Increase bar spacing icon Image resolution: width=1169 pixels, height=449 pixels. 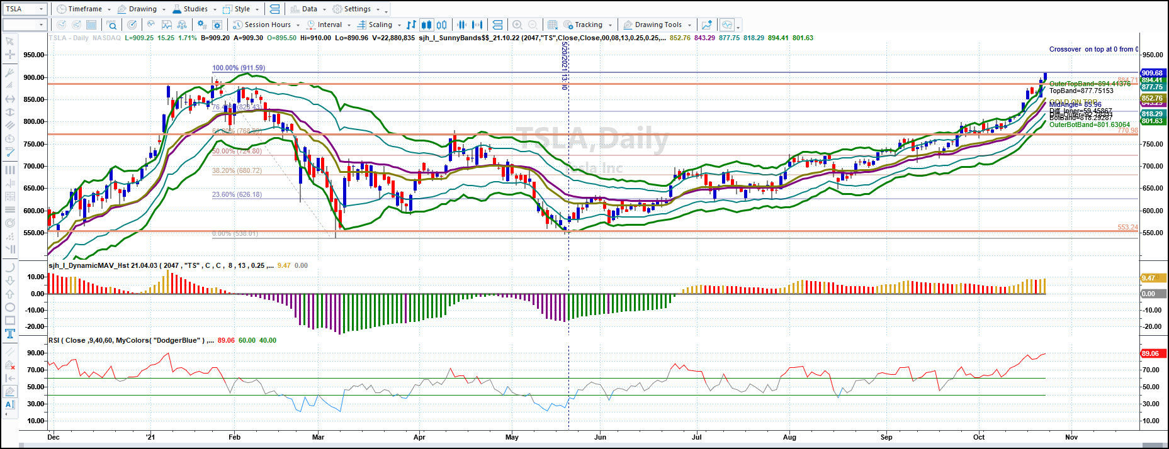point(477,25)
